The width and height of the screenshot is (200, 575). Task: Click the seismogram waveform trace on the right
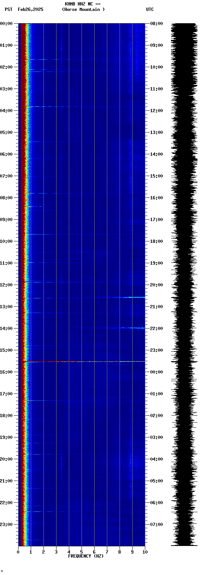click(x=184, y=285)
